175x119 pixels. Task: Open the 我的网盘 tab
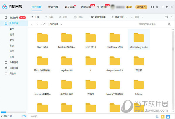pos(37,7)
